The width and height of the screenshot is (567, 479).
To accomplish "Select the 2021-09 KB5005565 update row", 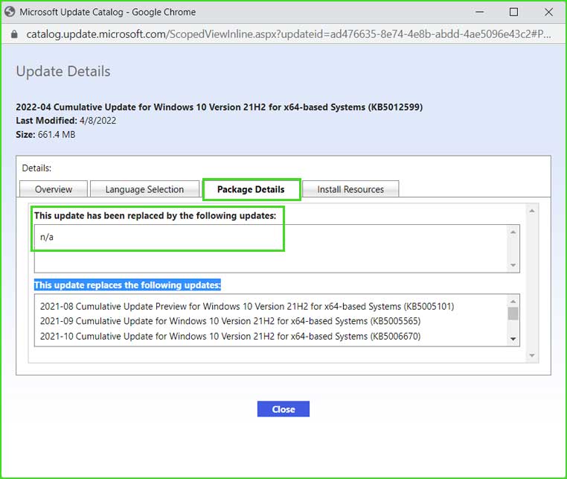I will coord(231,321).
